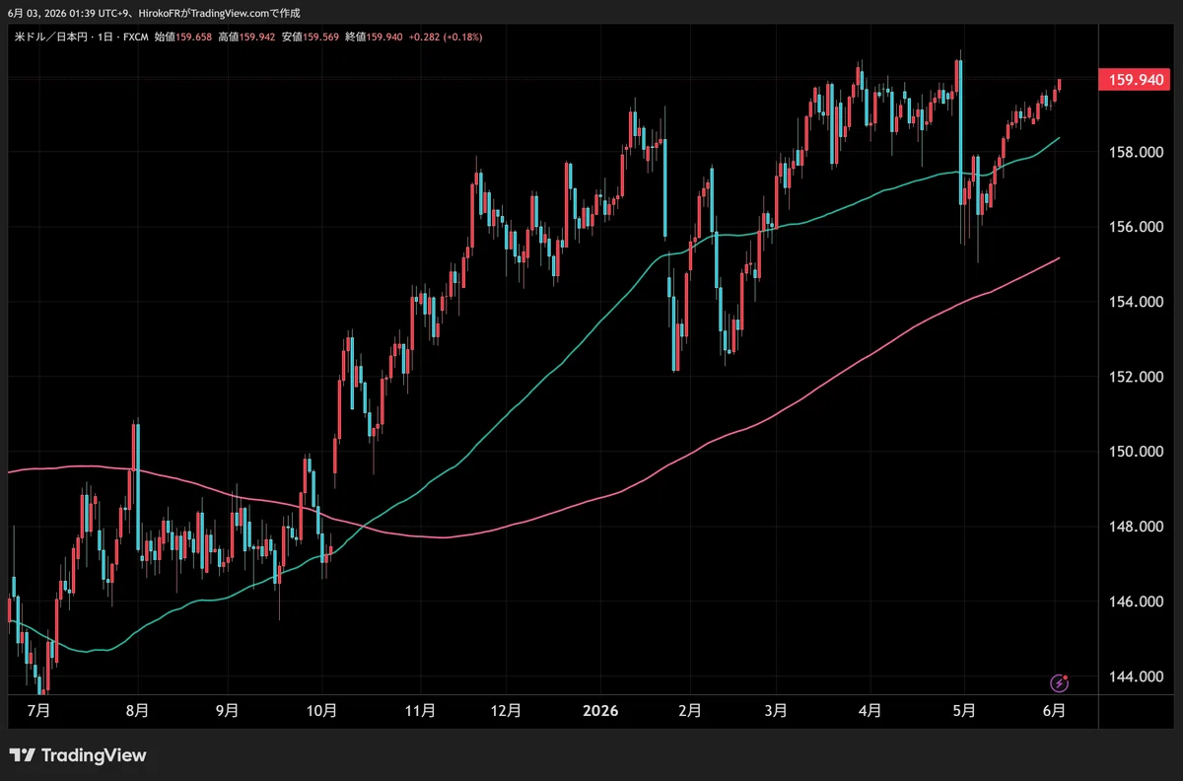Click the 6月 time axis label

tap(1054, 709)
